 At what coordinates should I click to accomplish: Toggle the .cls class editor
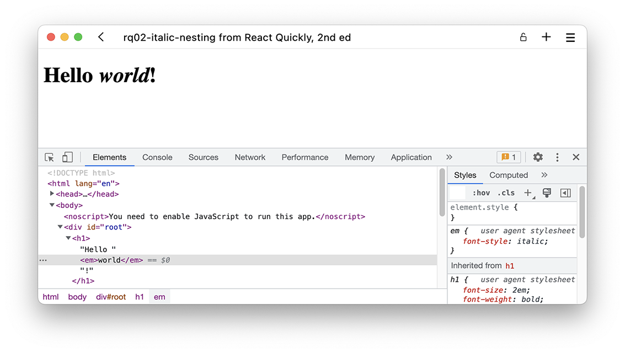tap(506, 192)
